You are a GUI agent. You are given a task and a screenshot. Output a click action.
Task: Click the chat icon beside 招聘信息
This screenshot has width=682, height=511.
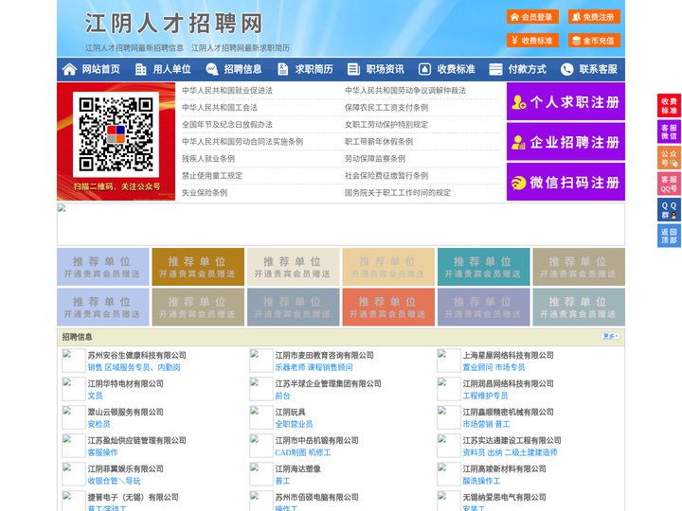pyautogui.click(x=211, y=69)
